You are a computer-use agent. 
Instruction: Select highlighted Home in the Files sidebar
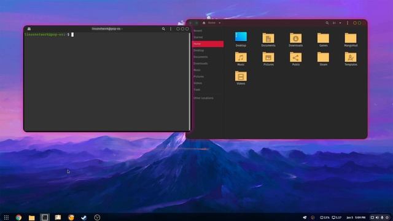[208, 44]
